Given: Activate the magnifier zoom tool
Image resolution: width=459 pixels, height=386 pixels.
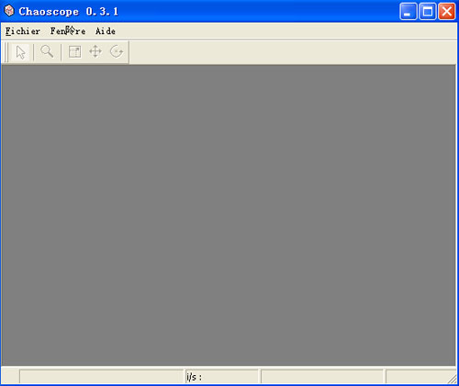Looking at the screenshot, I should (x=47, y=52).
